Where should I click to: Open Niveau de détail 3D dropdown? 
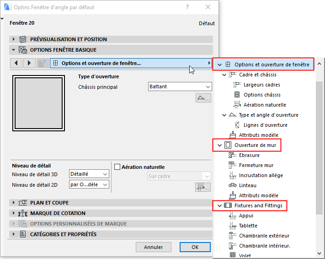point(89,174)
